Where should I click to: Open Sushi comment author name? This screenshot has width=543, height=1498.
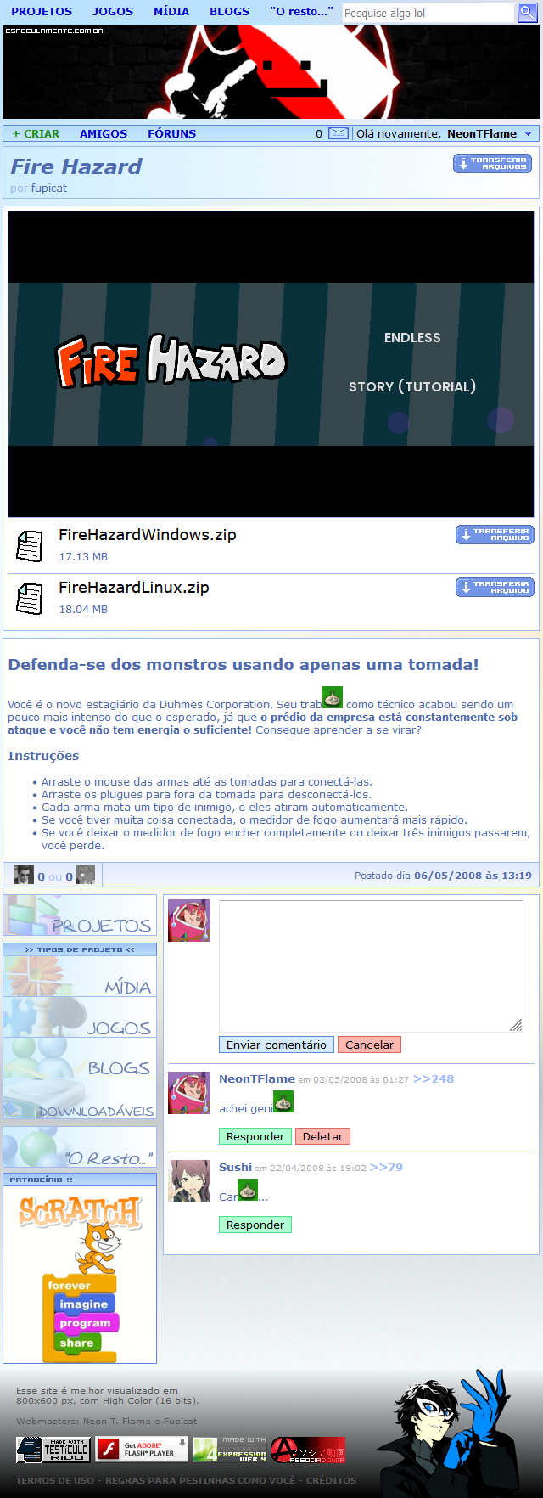[235, 1167]
